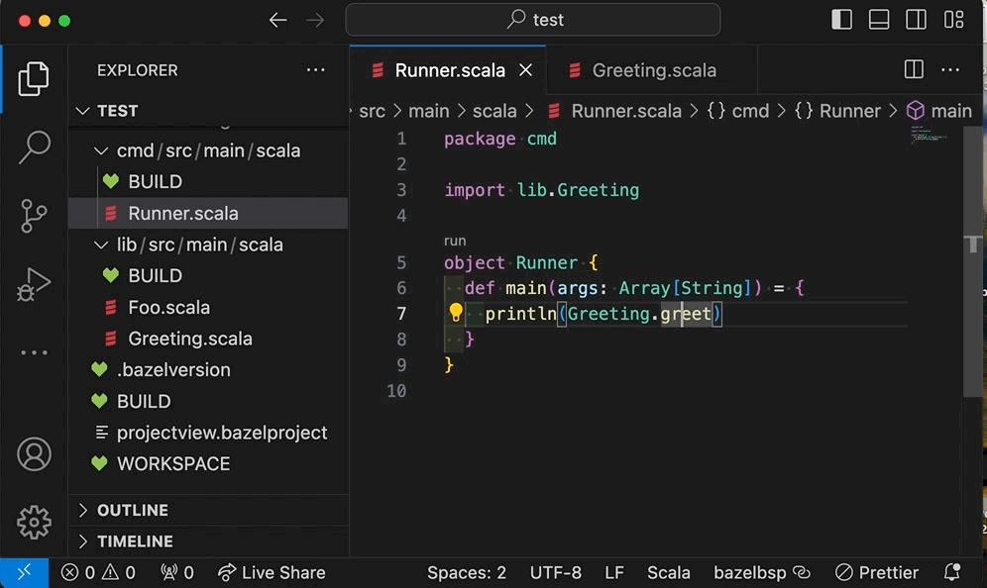
Task: Open the .bazelversion file
Action: click(x=208, y=370)
